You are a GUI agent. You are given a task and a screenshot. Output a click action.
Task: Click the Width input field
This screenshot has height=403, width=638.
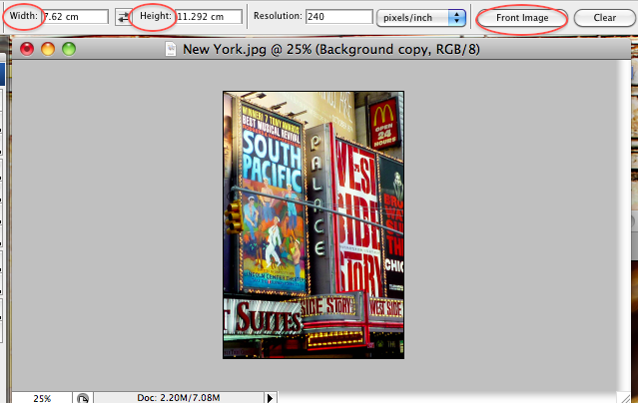click(76, 17)
